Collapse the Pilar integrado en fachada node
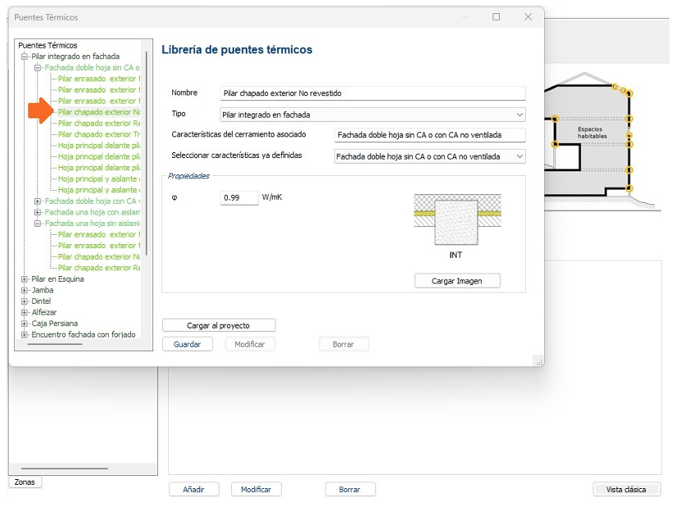The image size is (676, 511). click(25, 57)
